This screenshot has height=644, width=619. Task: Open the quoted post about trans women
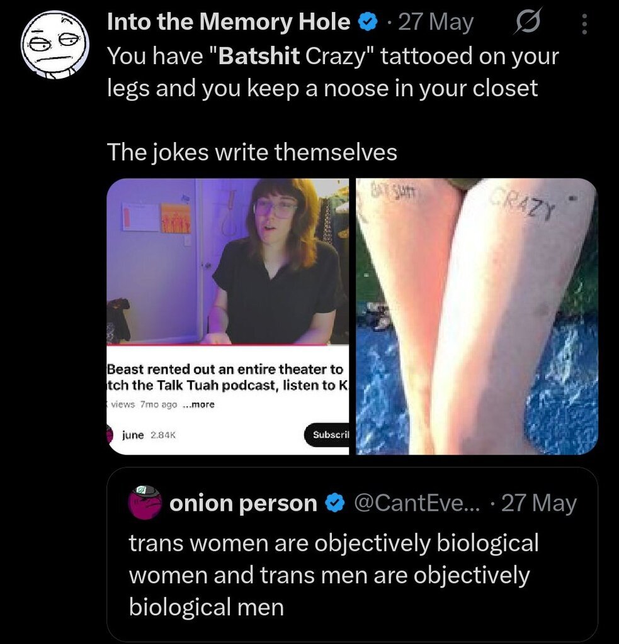coord(334,575)
